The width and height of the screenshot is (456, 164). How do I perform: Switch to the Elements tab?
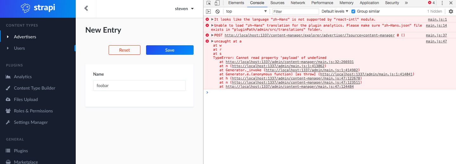coord(236,3)
